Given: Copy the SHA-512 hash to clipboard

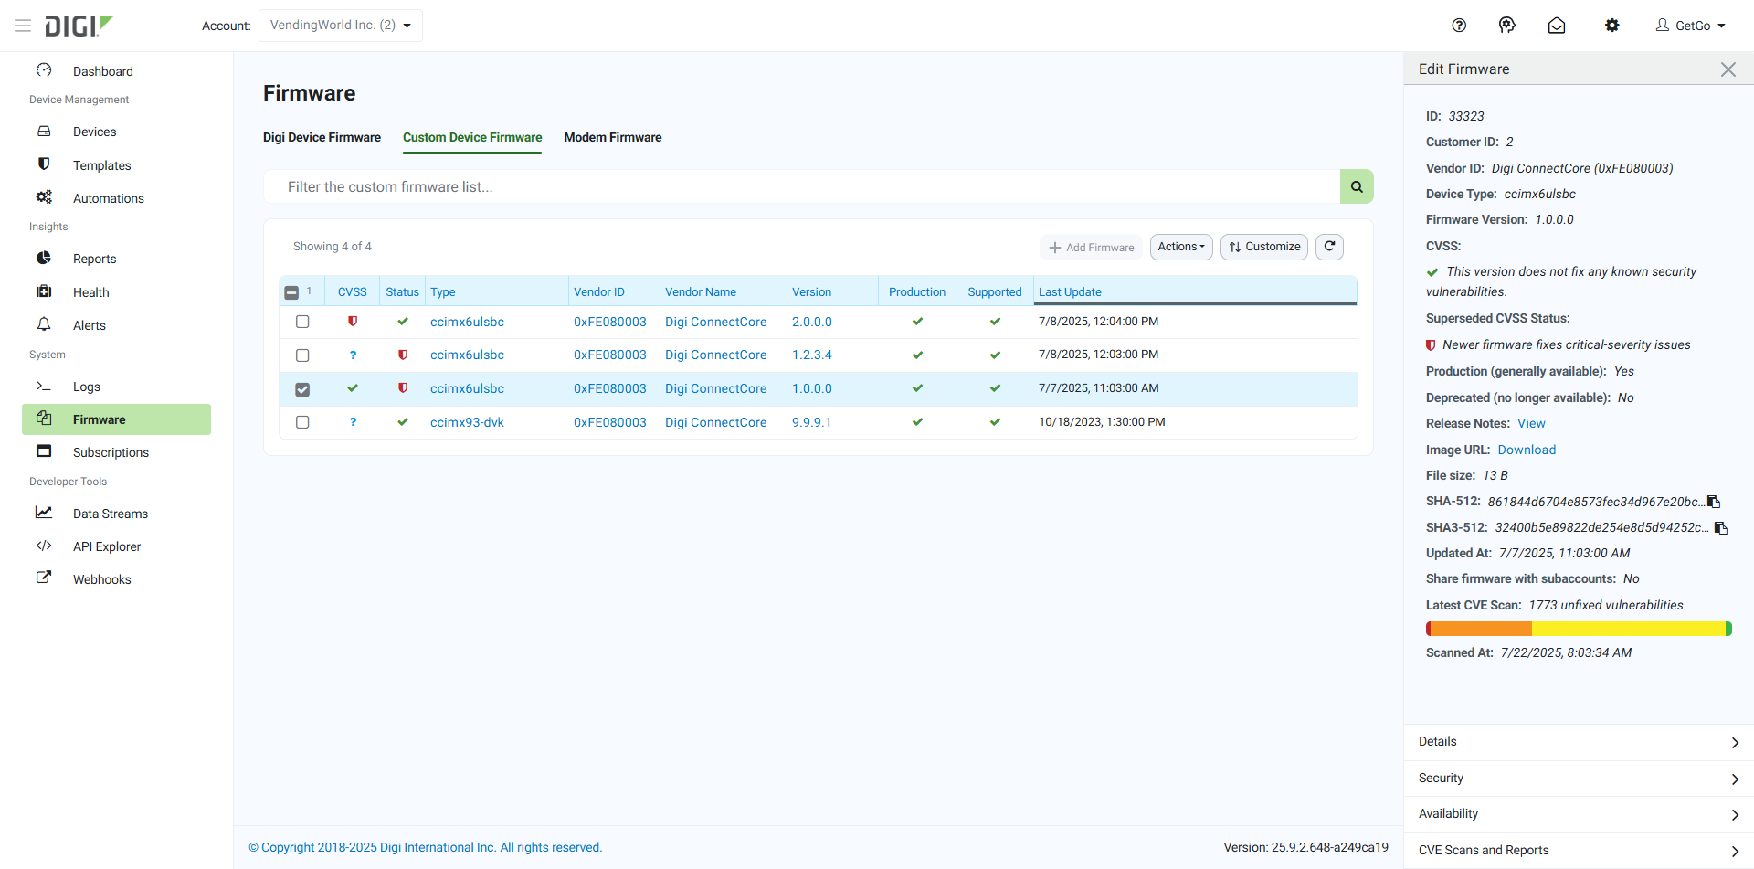Looking at the screenshot, I should click(x=1714, y=502).
